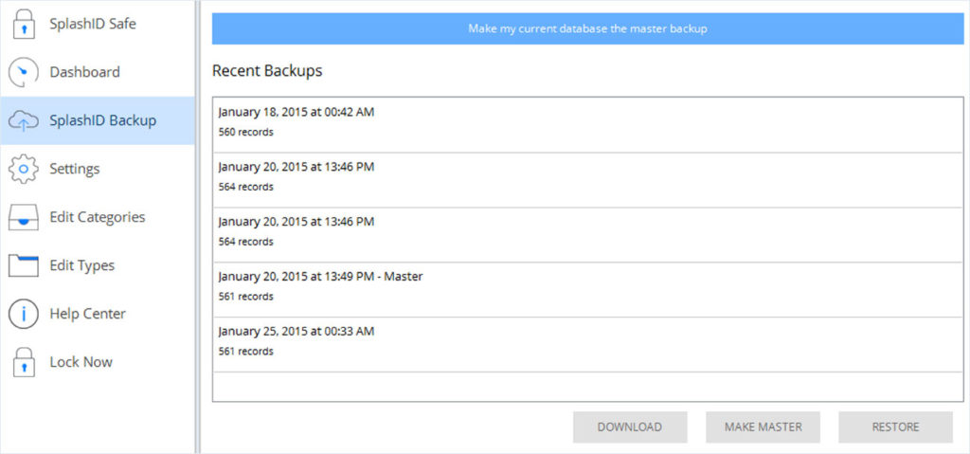Image resolution: width=970 pixels, height=454 pixels.
Task: Click the Help Center info icon
Action: coord(24,314)
